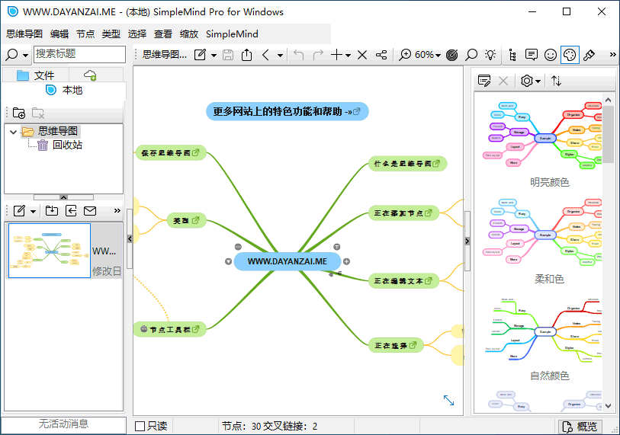
Task: Click the email envelope icon
Action: [90, 211]
